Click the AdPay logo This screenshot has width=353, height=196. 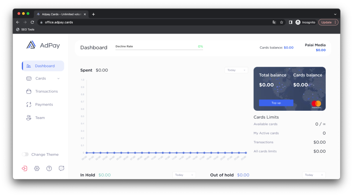pos(43,45)
